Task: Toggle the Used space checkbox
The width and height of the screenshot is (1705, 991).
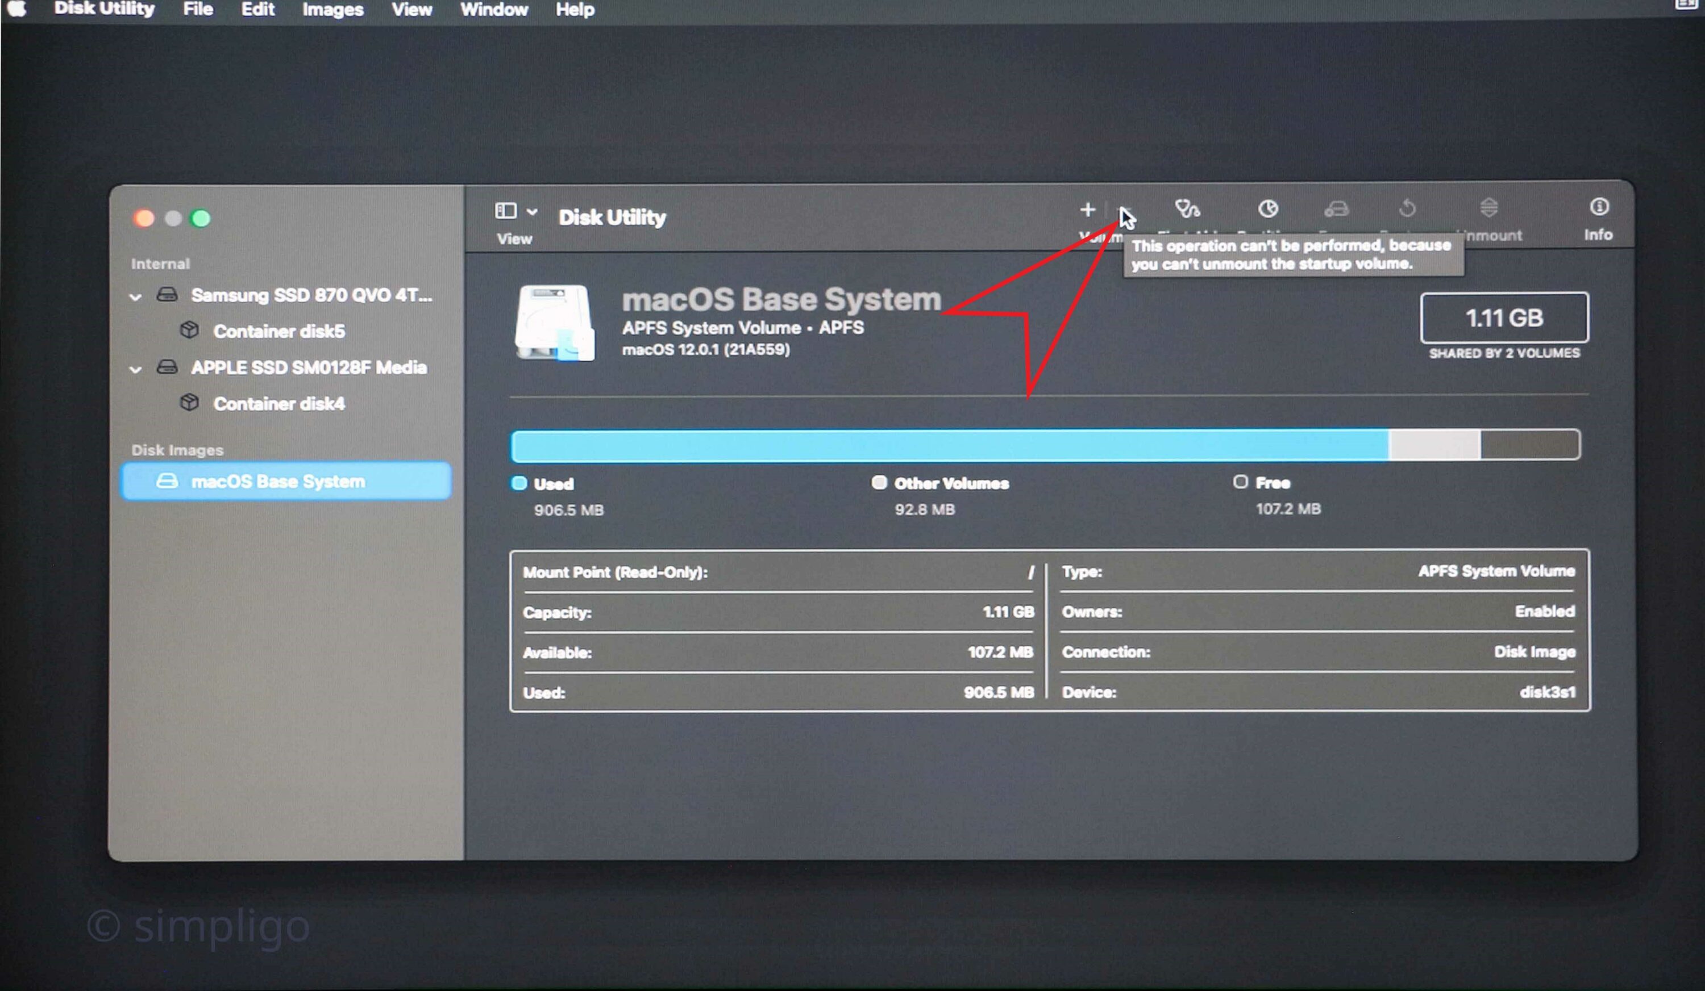Action: [x=521, y=484]
